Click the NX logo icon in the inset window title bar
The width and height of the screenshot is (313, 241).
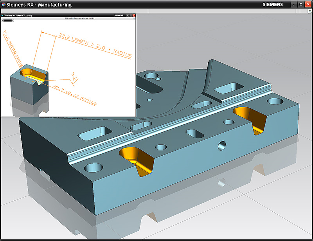pos(2,15)
